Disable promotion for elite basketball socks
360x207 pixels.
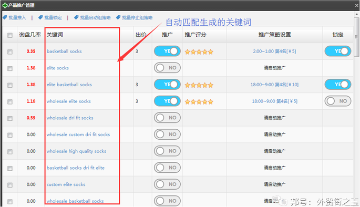pyautogui.click(x=167, y=85)
